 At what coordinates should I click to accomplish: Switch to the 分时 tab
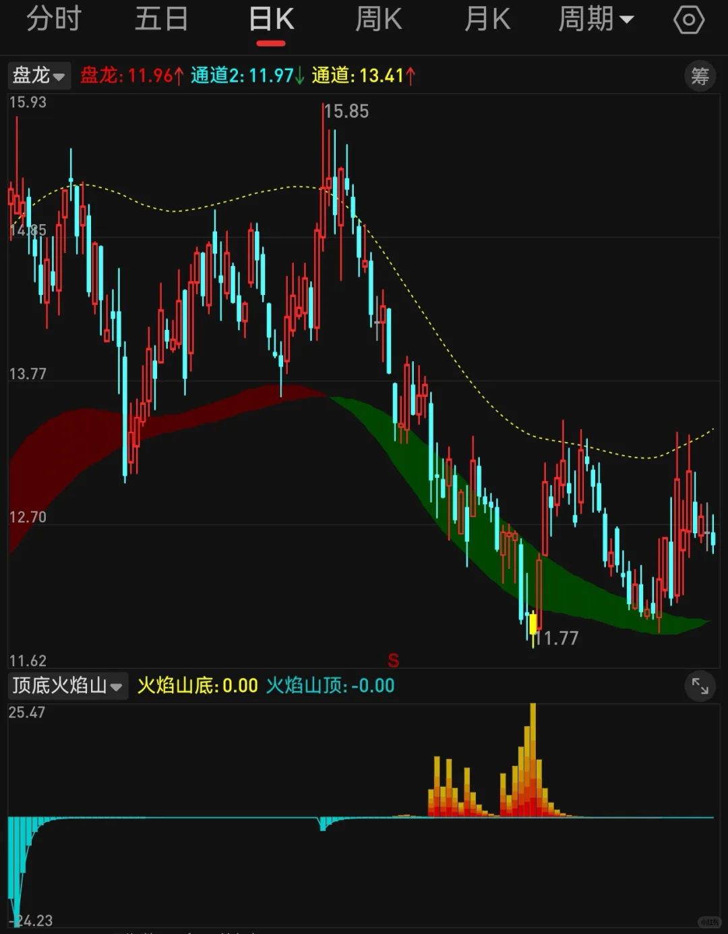(x=54, y=19)
